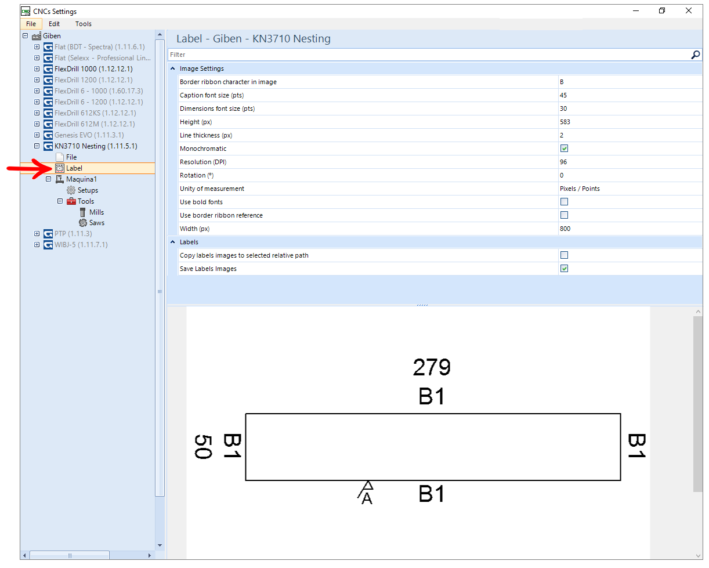Click the Tools toolbox icon

(71, 201)
